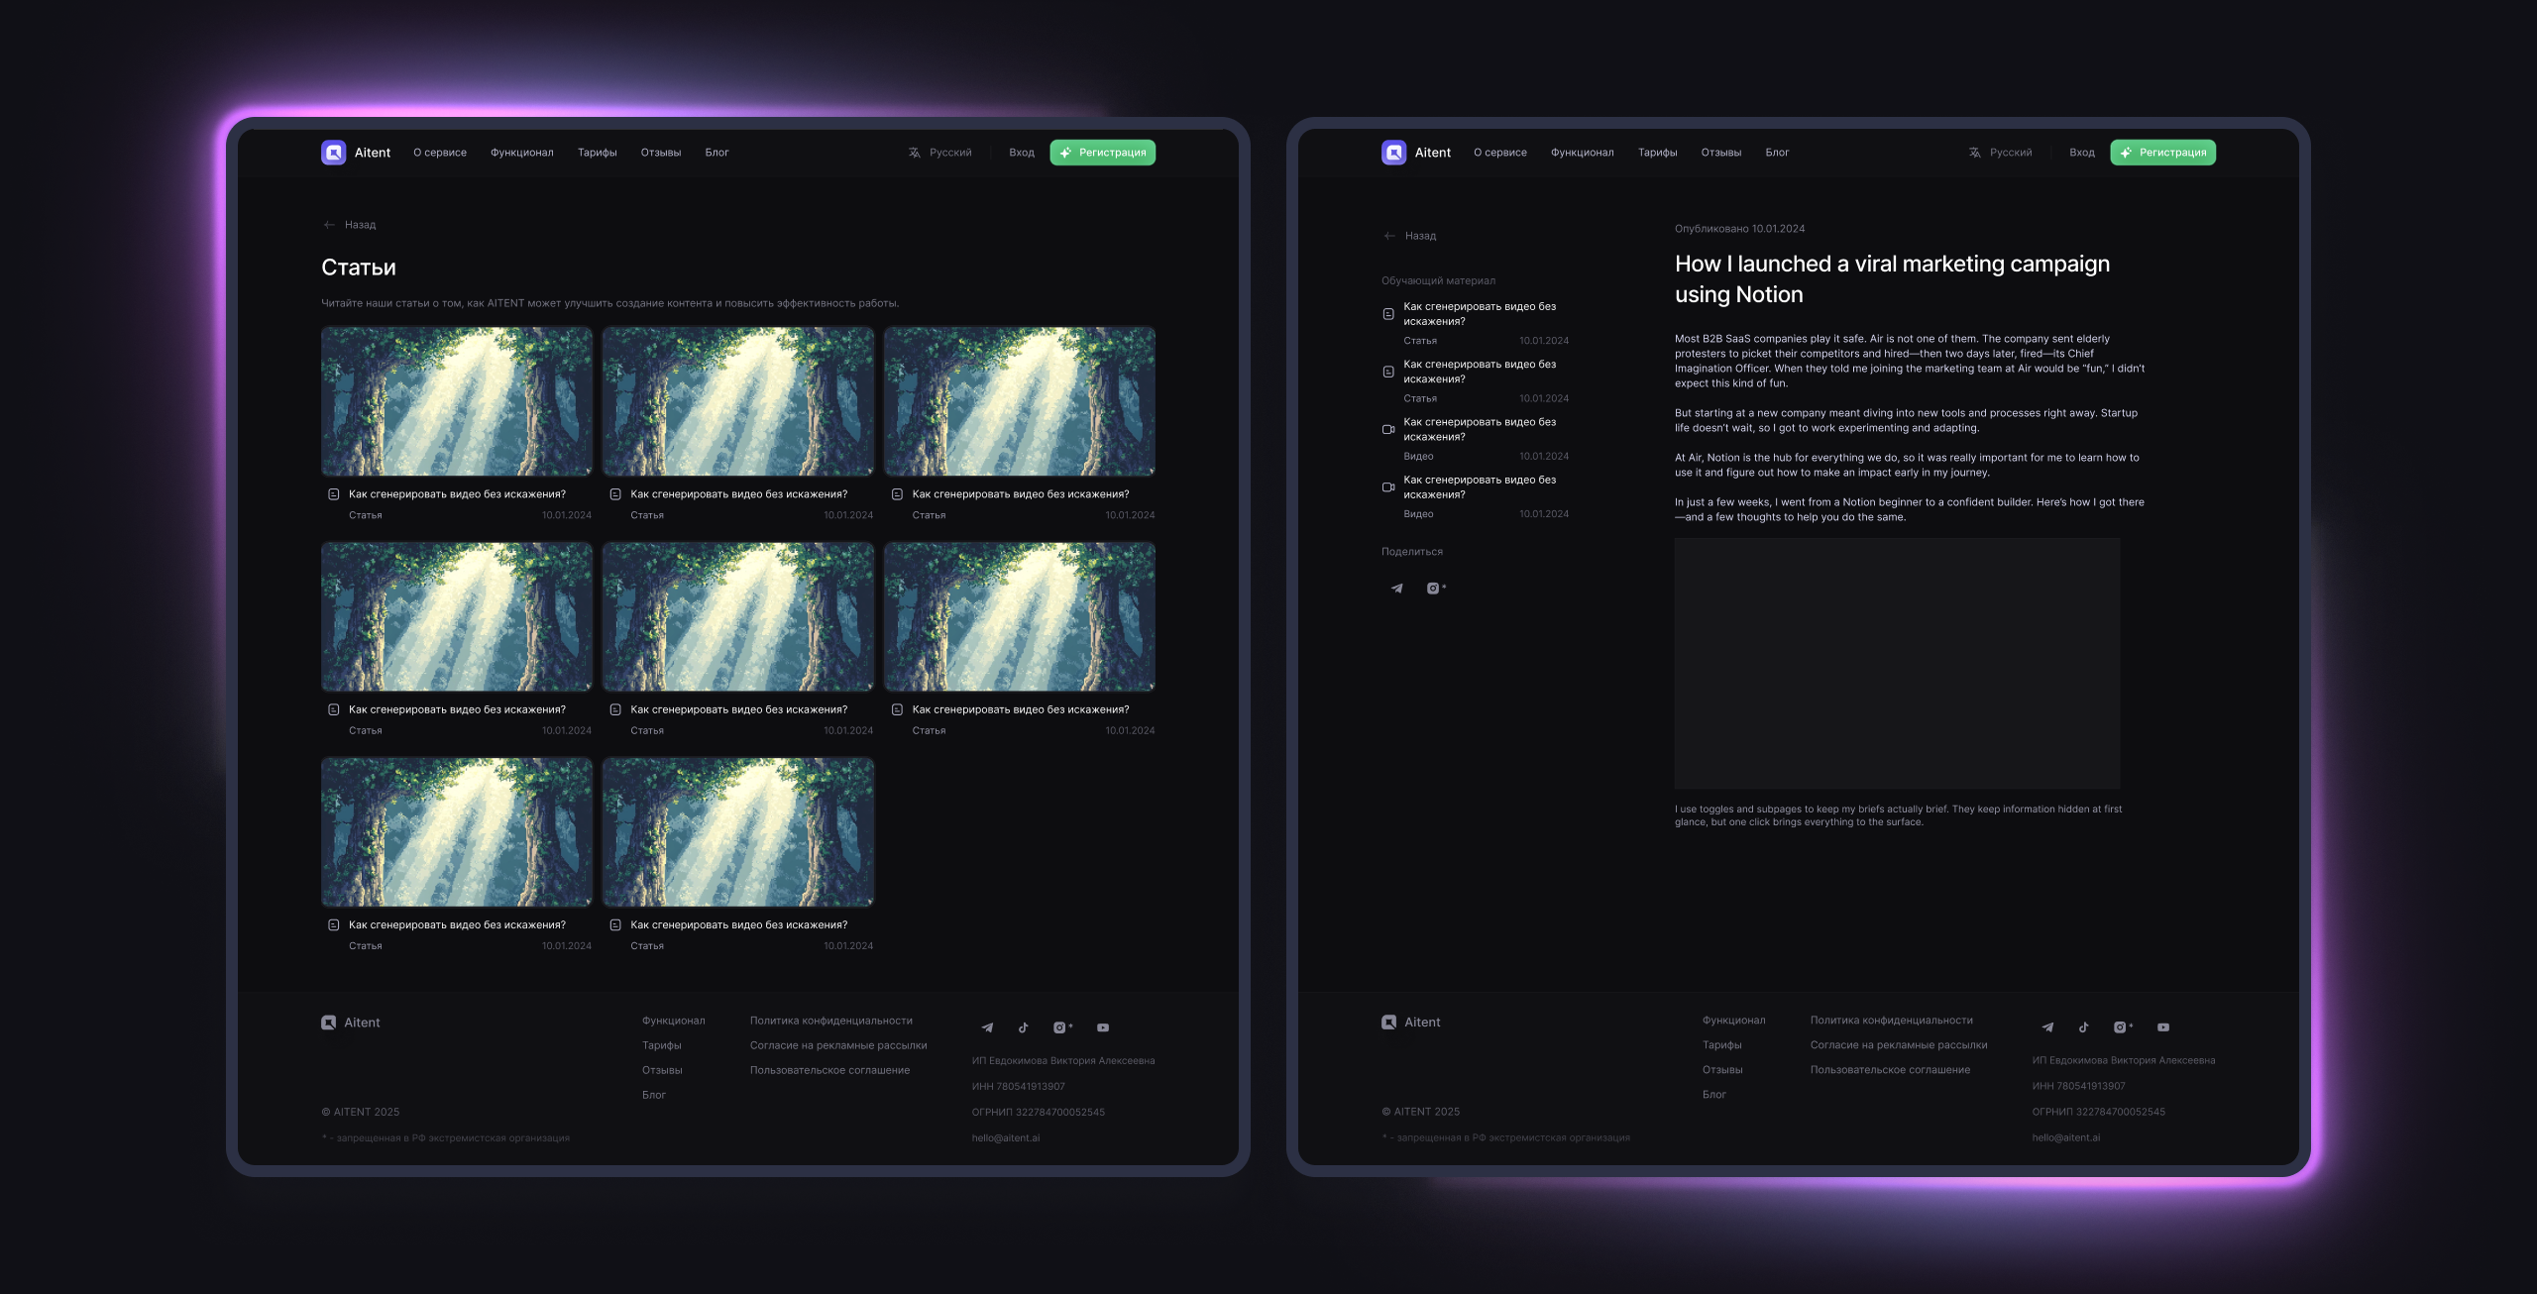Click Telegram share icon under Поделиться
Viewport: 2537px width, 1294px height.
click(1396, 589)
